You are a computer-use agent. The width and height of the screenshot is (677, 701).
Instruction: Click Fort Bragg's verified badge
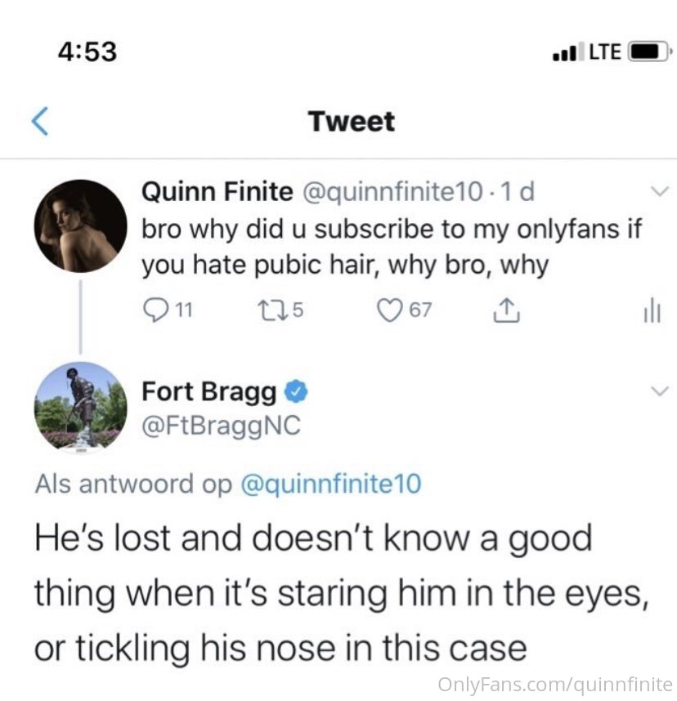pyautogui.click(x=296, y=393)
